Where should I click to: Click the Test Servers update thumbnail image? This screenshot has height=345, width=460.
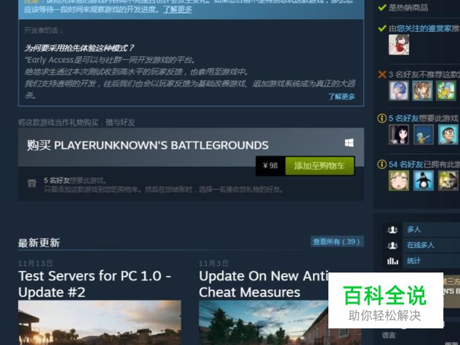[100, 322]
